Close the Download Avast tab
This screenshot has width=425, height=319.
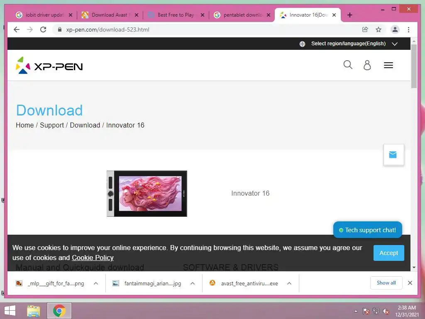click(137, 15)
